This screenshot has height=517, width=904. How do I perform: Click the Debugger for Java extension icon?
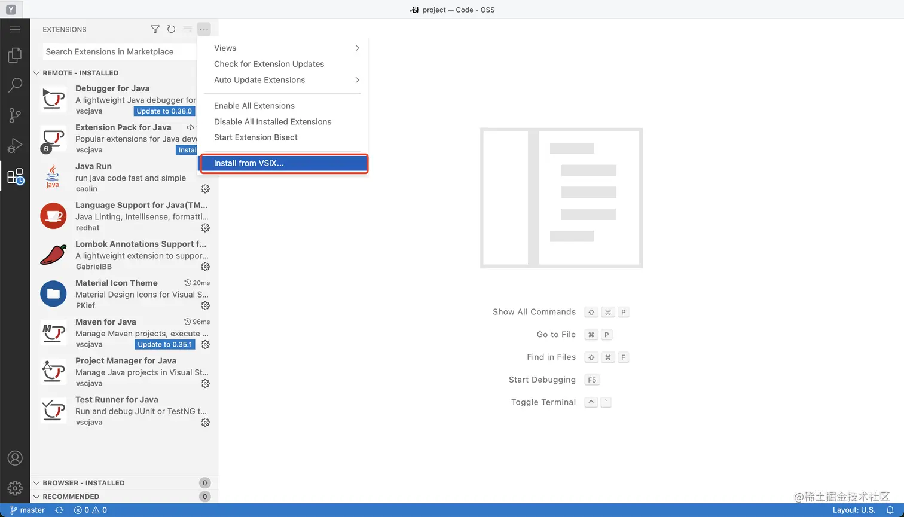click(x=53, y=99)
